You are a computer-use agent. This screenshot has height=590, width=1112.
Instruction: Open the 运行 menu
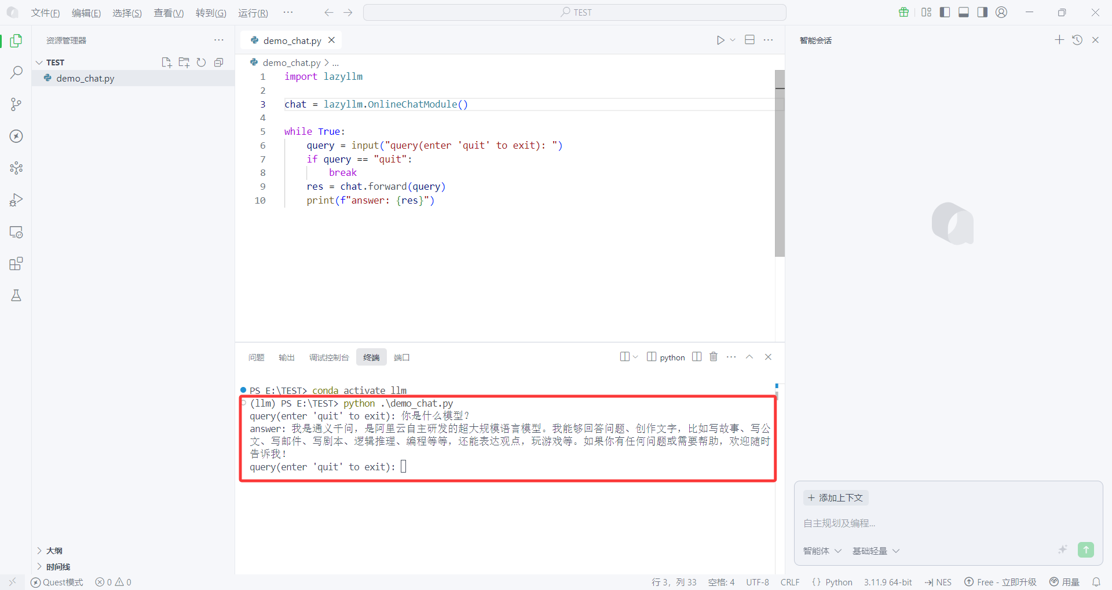[253, 13]
